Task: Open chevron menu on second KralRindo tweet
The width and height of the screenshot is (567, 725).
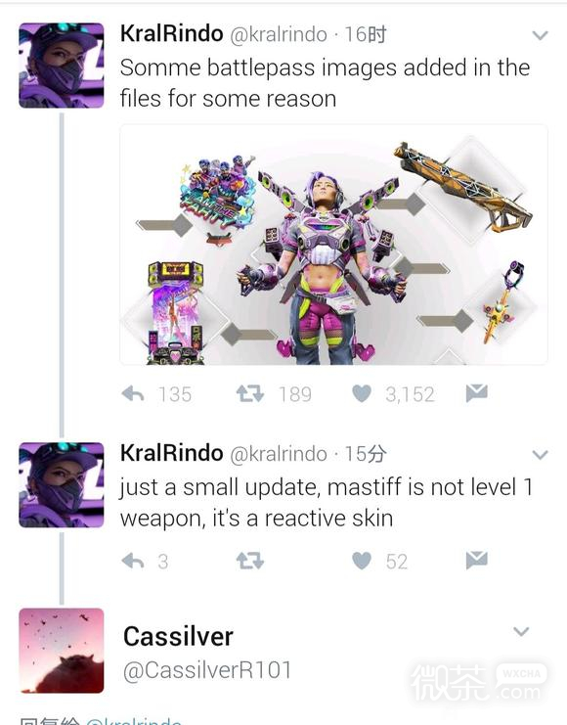Action: (540, 455)
